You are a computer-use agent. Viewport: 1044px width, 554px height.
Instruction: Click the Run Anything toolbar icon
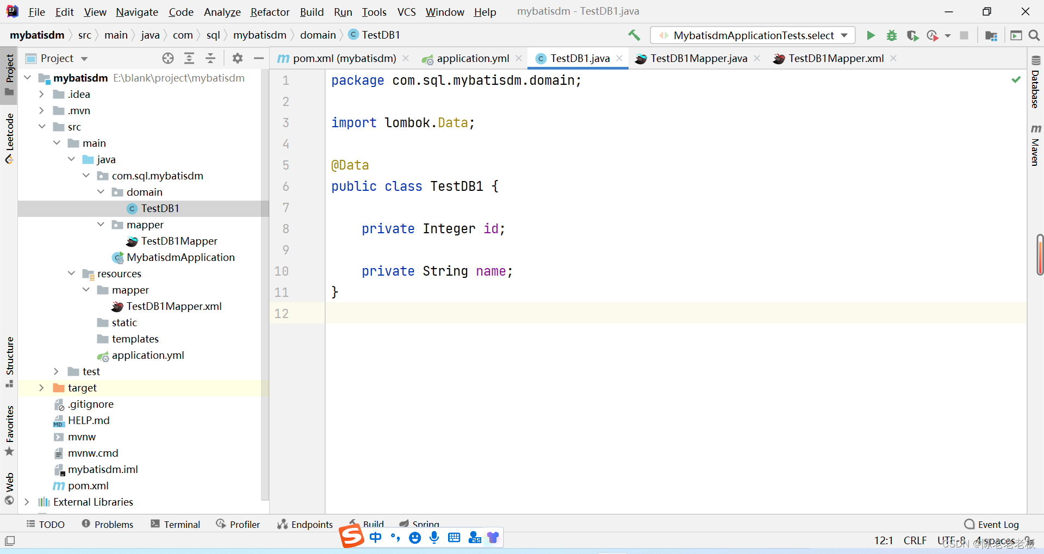click(1016, 35)
